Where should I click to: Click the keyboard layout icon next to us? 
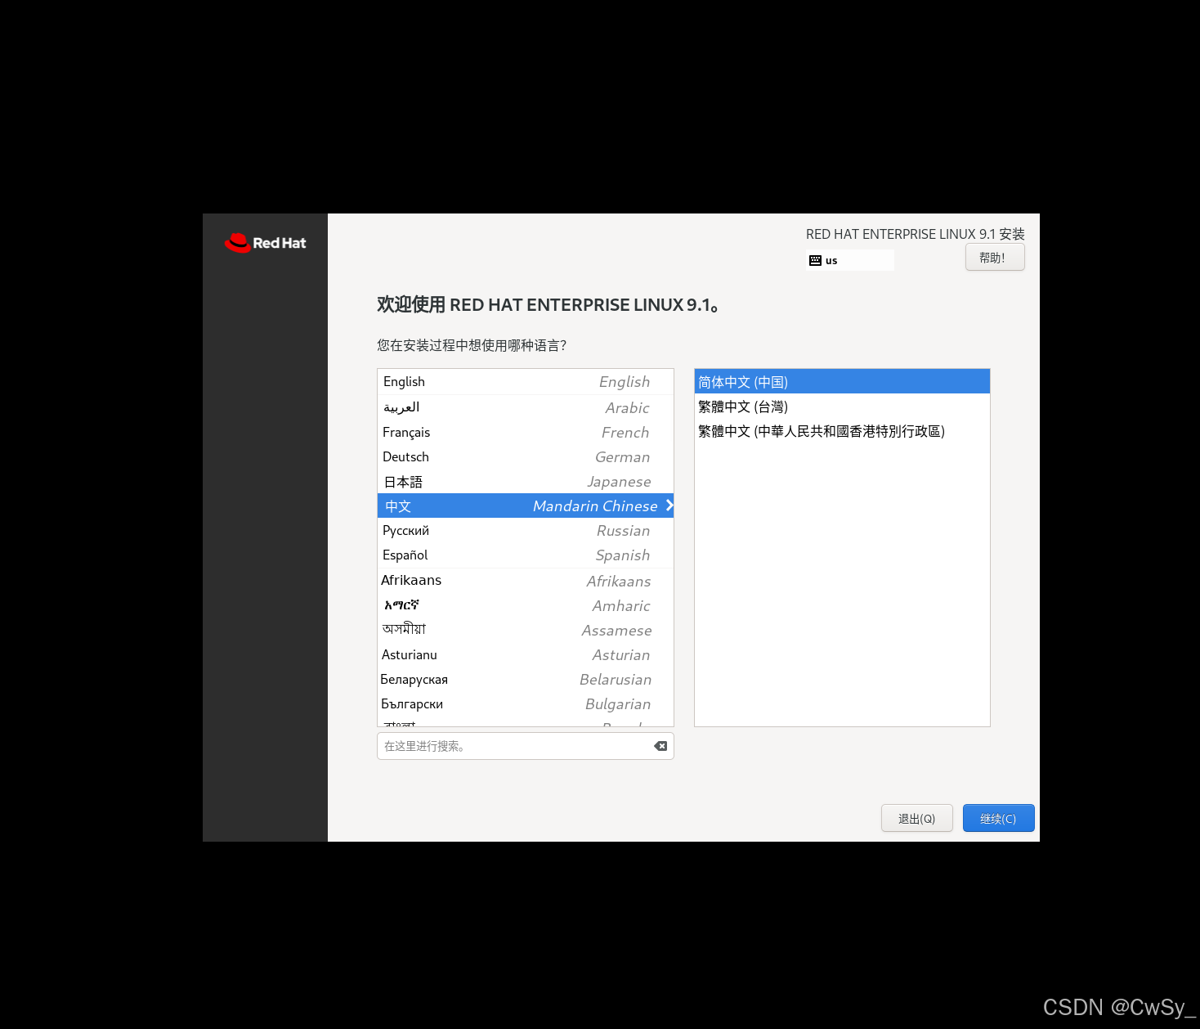click(815, 260)
